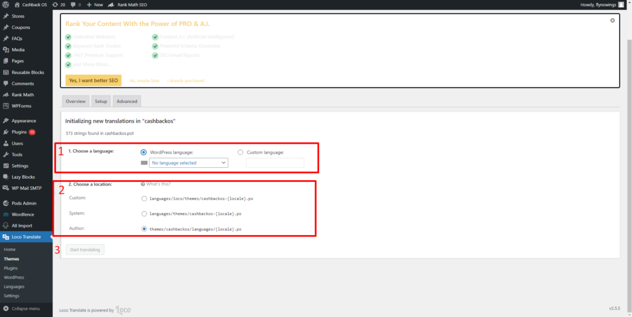Open Loco Translate WordPress submenu

click(14, 278)
